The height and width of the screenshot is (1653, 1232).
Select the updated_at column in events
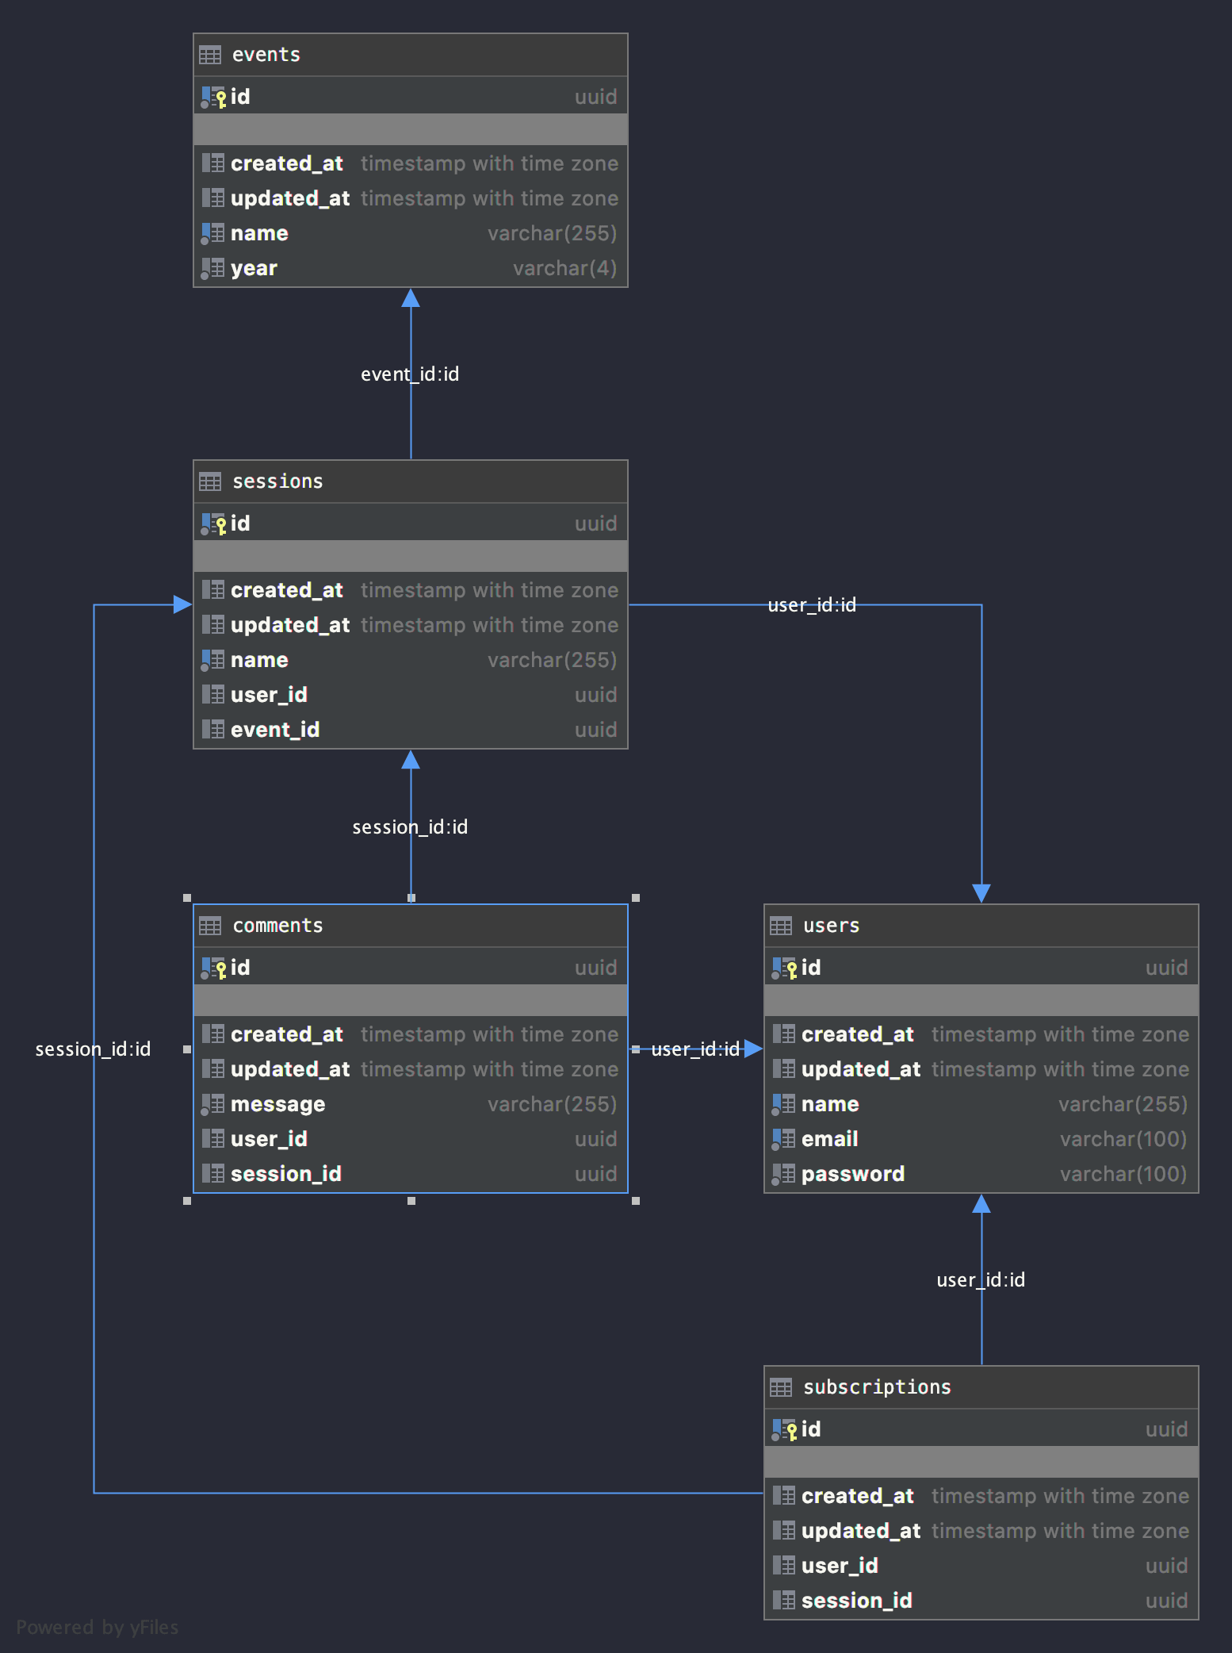(411, 198)
